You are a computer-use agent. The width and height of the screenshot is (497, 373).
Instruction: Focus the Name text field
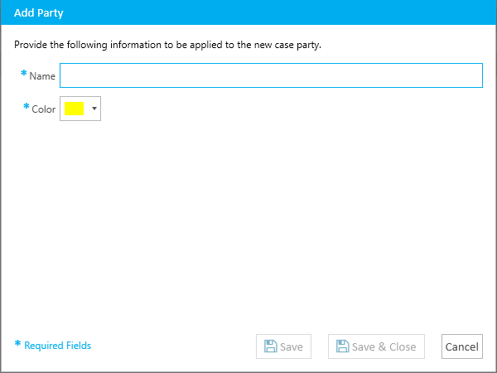tap(272, 75)
